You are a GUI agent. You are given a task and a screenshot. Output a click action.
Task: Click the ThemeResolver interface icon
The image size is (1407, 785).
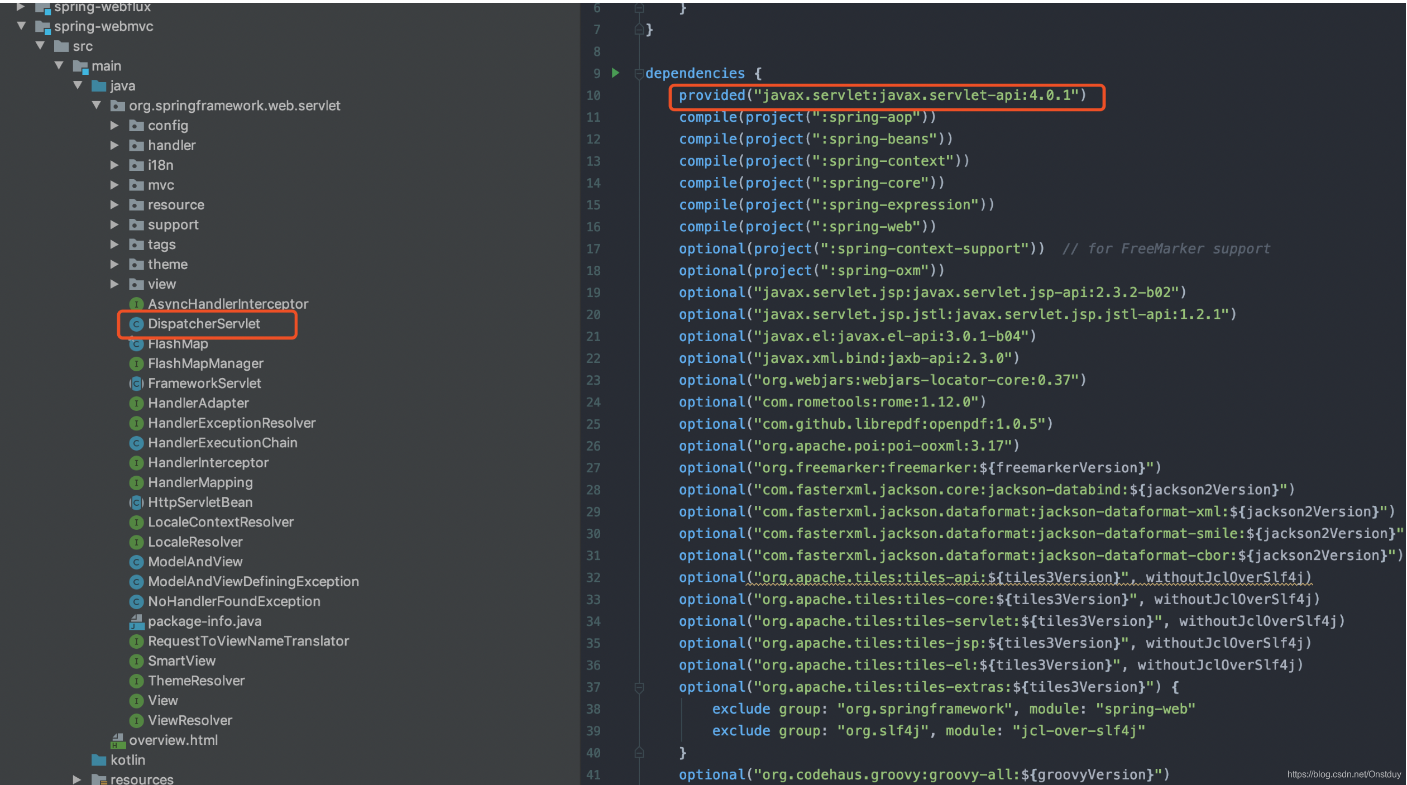(136, 681)
